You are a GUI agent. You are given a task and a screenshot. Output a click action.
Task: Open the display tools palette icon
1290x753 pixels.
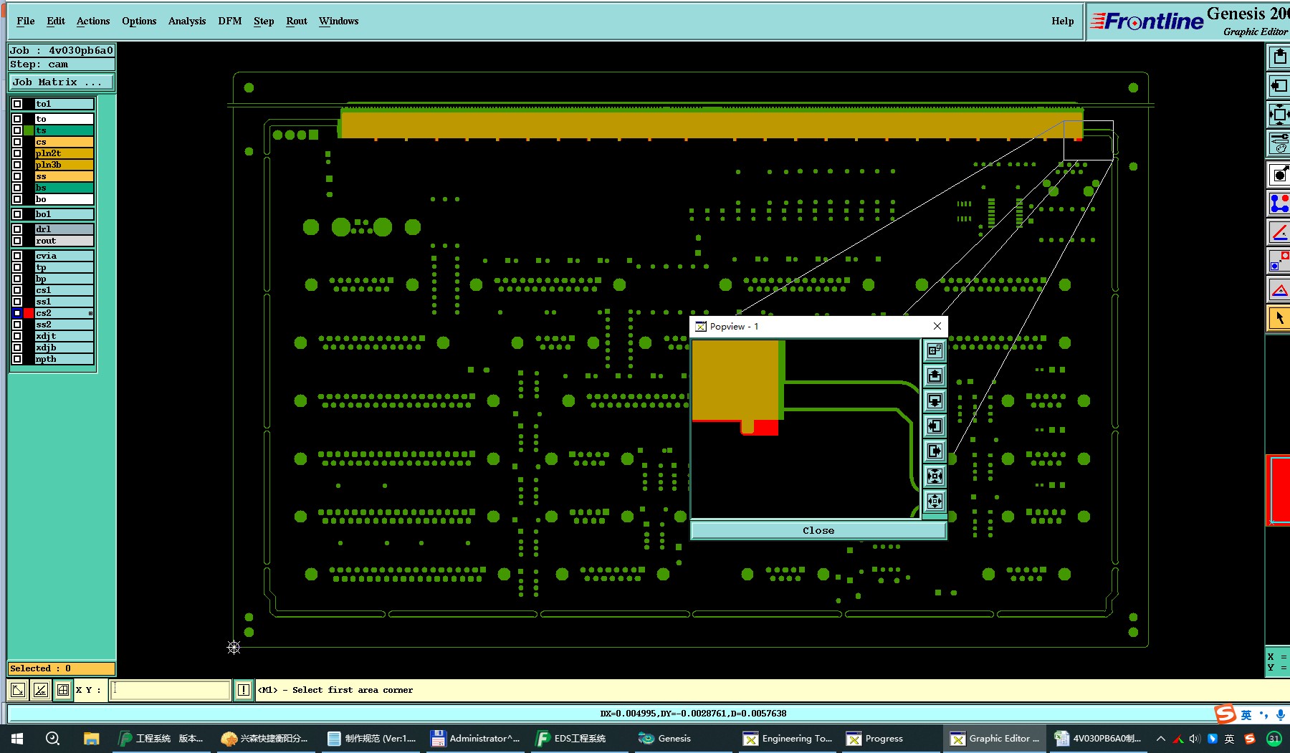[1279, 143]
